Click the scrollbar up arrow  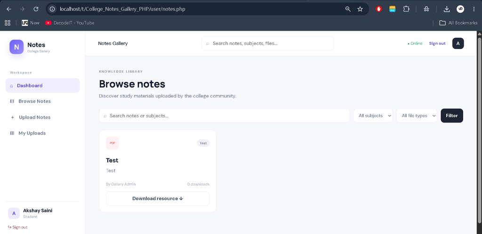(479, 33)
